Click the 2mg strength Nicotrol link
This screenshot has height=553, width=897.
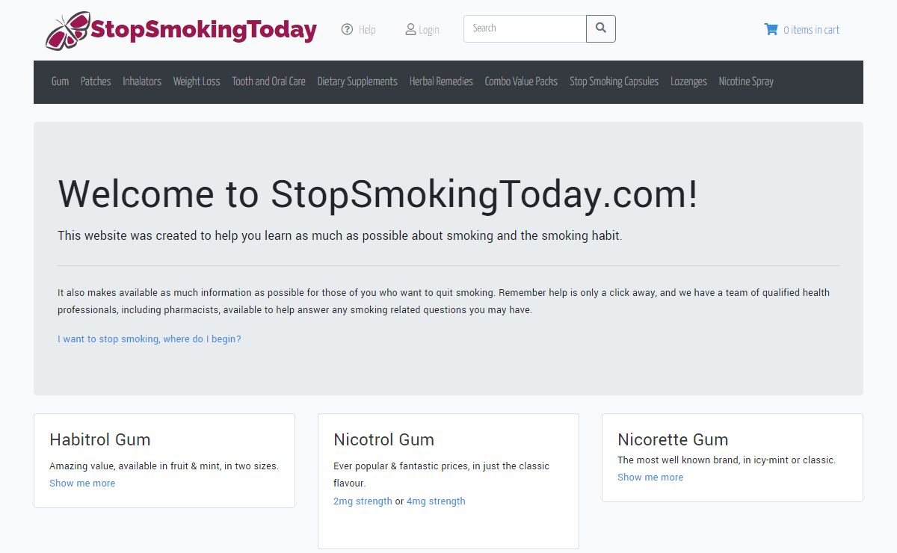click(x=363, y=501)
